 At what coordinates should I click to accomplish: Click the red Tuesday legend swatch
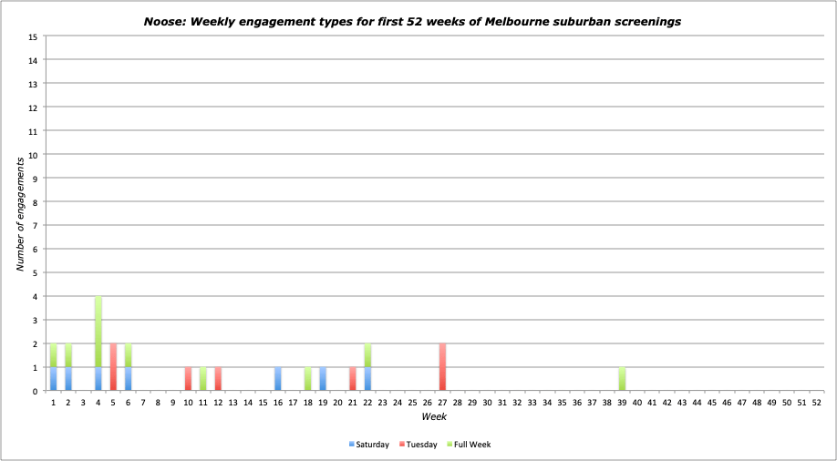[402, 445]
